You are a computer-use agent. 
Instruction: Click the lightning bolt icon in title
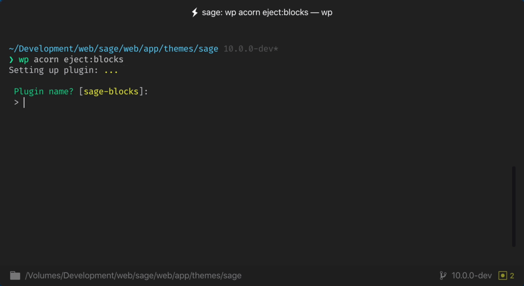[195, 12]
